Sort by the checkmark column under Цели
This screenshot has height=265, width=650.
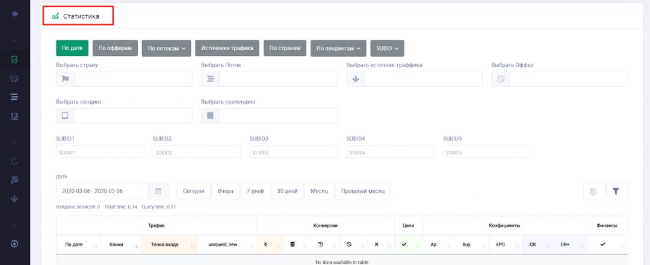tap(408, 245)
